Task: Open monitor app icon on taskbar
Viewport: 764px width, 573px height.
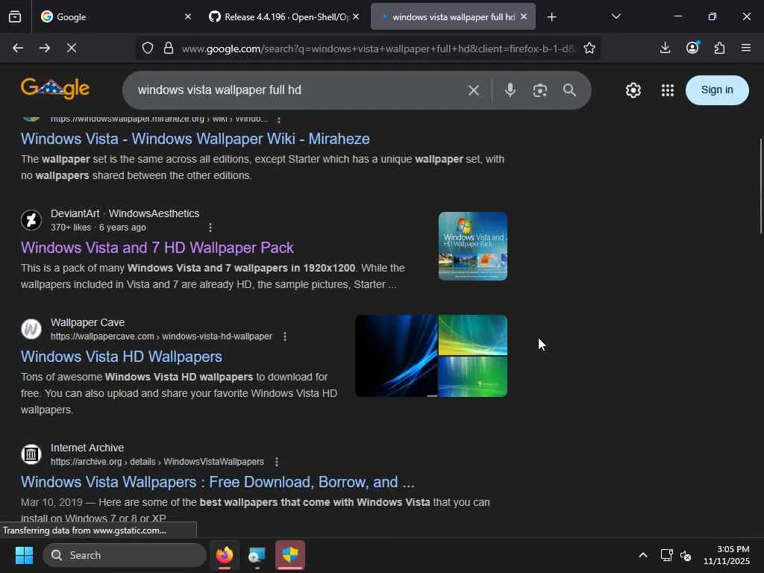Action: 257,555
